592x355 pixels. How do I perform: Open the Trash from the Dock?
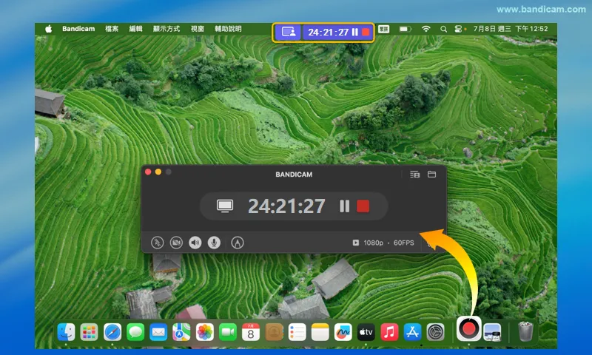click(525, 331)
